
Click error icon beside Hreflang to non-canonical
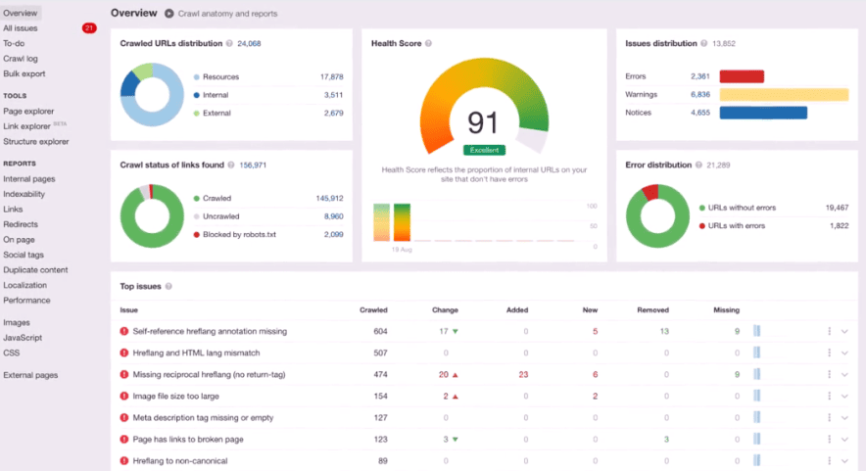(124, 460)
